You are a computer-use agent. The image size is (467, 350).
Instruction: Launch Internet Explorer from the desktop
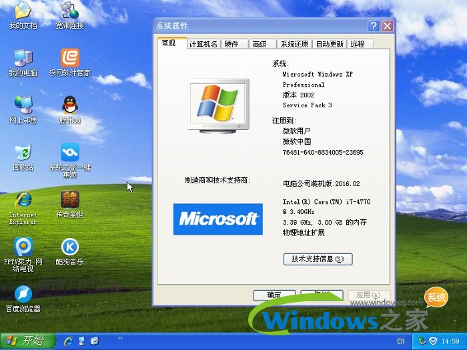point(23,200)
